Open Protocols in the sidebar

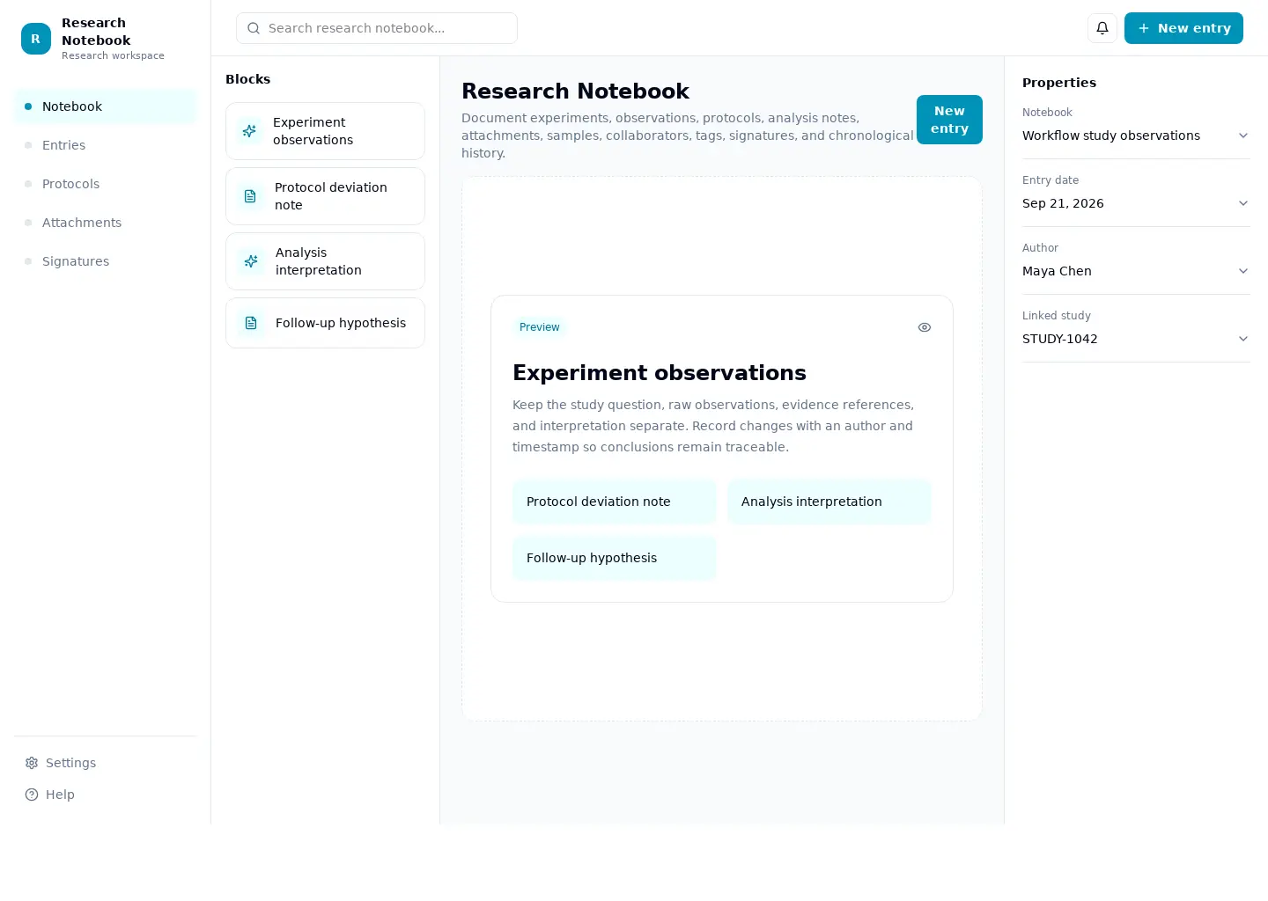click(x=106, y=184)
